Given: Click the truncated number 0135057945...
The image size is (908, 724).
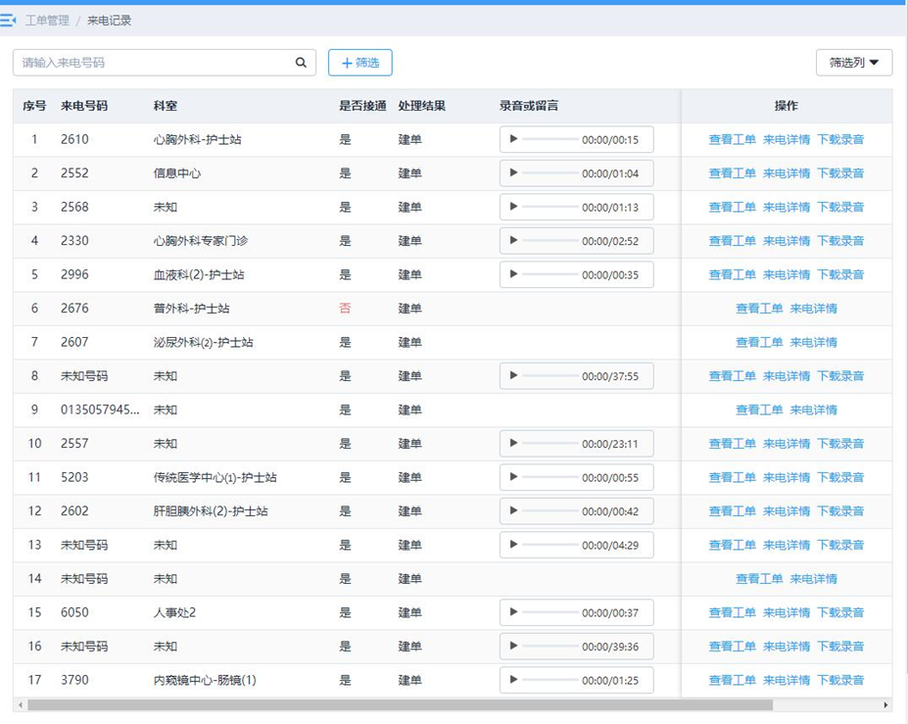Looking at the screenshot, I should 100,410.
